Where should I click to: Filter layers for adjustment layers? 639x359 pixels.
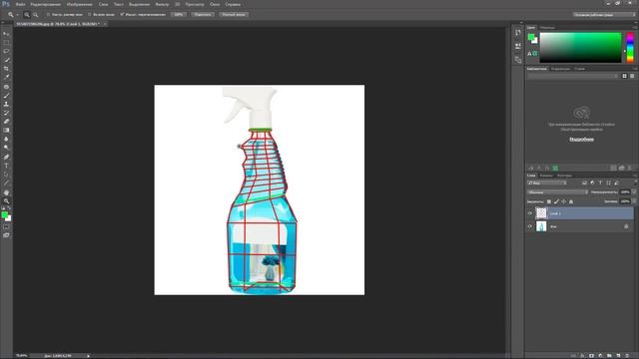click(x=592, y=183)
